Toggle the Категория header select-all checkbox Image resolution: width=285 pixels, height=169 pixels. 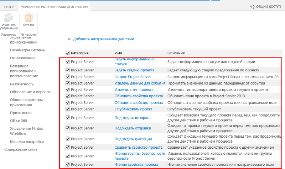click(68, 53)
